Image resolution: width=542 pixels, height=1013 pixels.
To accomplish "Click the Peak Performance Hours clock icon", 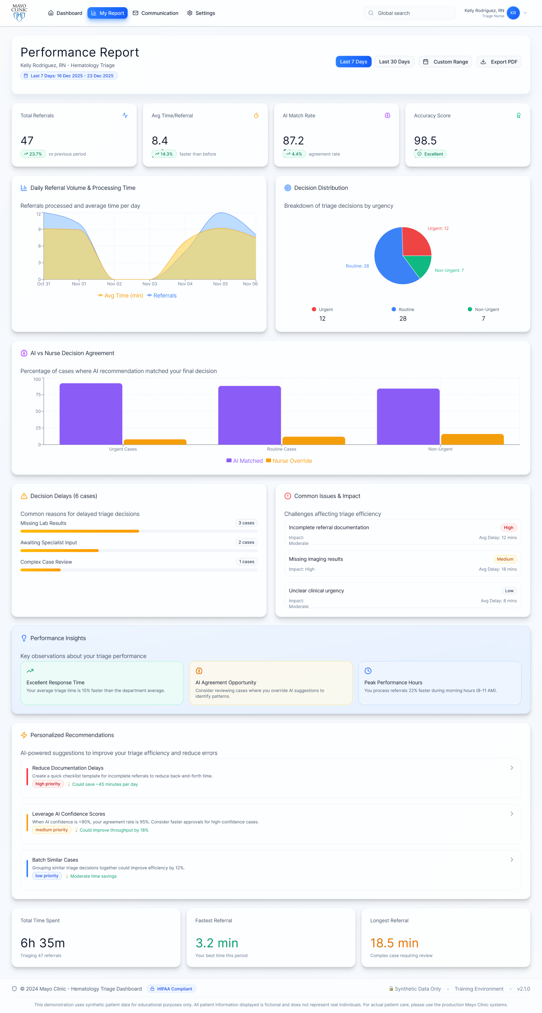I will (368, 671).
